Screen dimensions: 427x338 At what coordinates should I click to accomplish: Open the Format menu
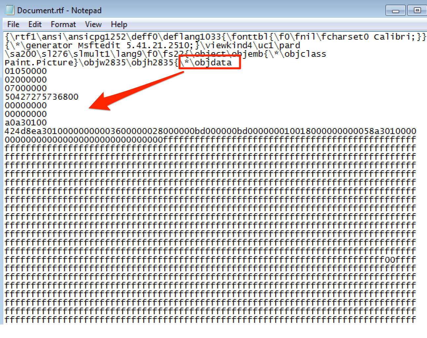tap(63, 24)
